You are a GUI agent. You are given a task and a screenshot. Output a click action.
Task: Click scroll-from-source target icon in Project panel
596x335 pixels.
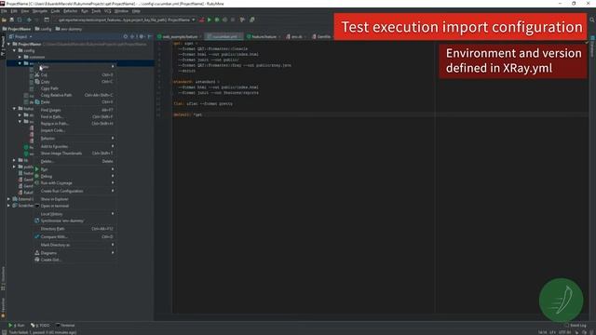point(126,37)
